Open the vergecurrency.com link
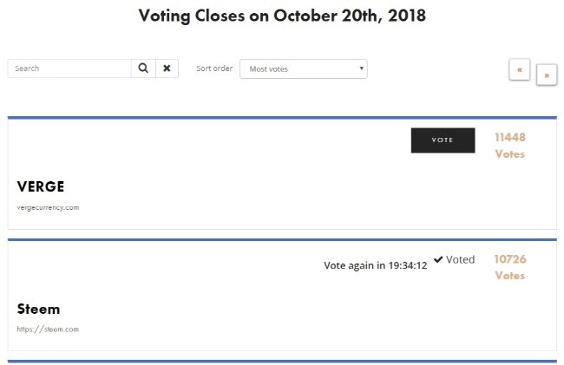This screenshot has width=564, height=365. click(48, 207)
